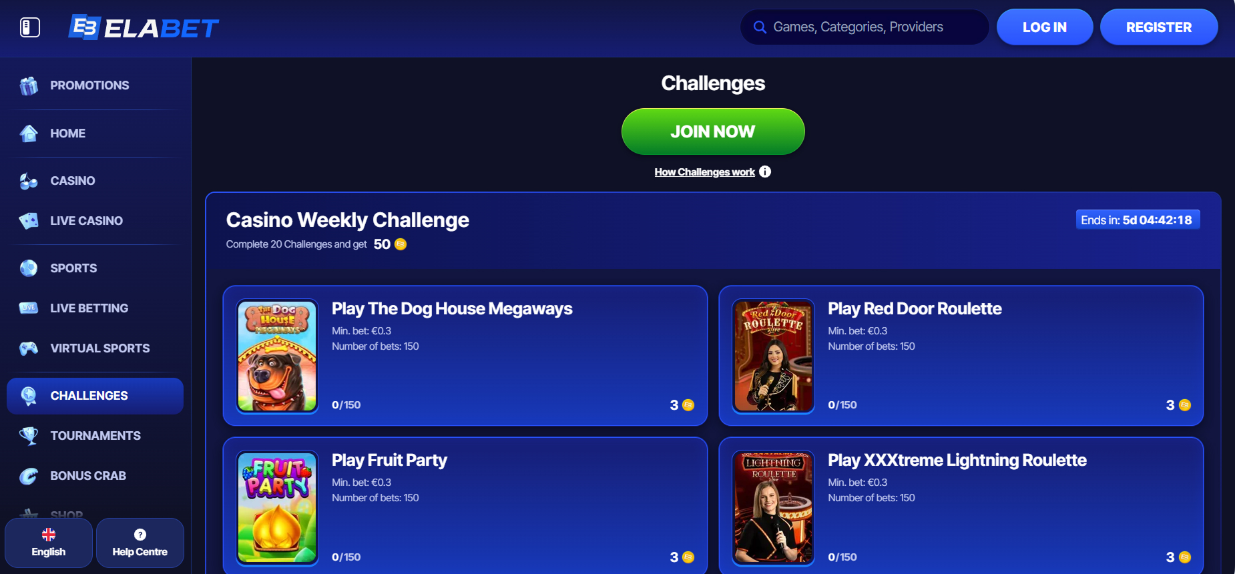This screenshot has width=1235, height=574.
Task: Select the Tournaments trophy icon
Action: click(29, 436)
